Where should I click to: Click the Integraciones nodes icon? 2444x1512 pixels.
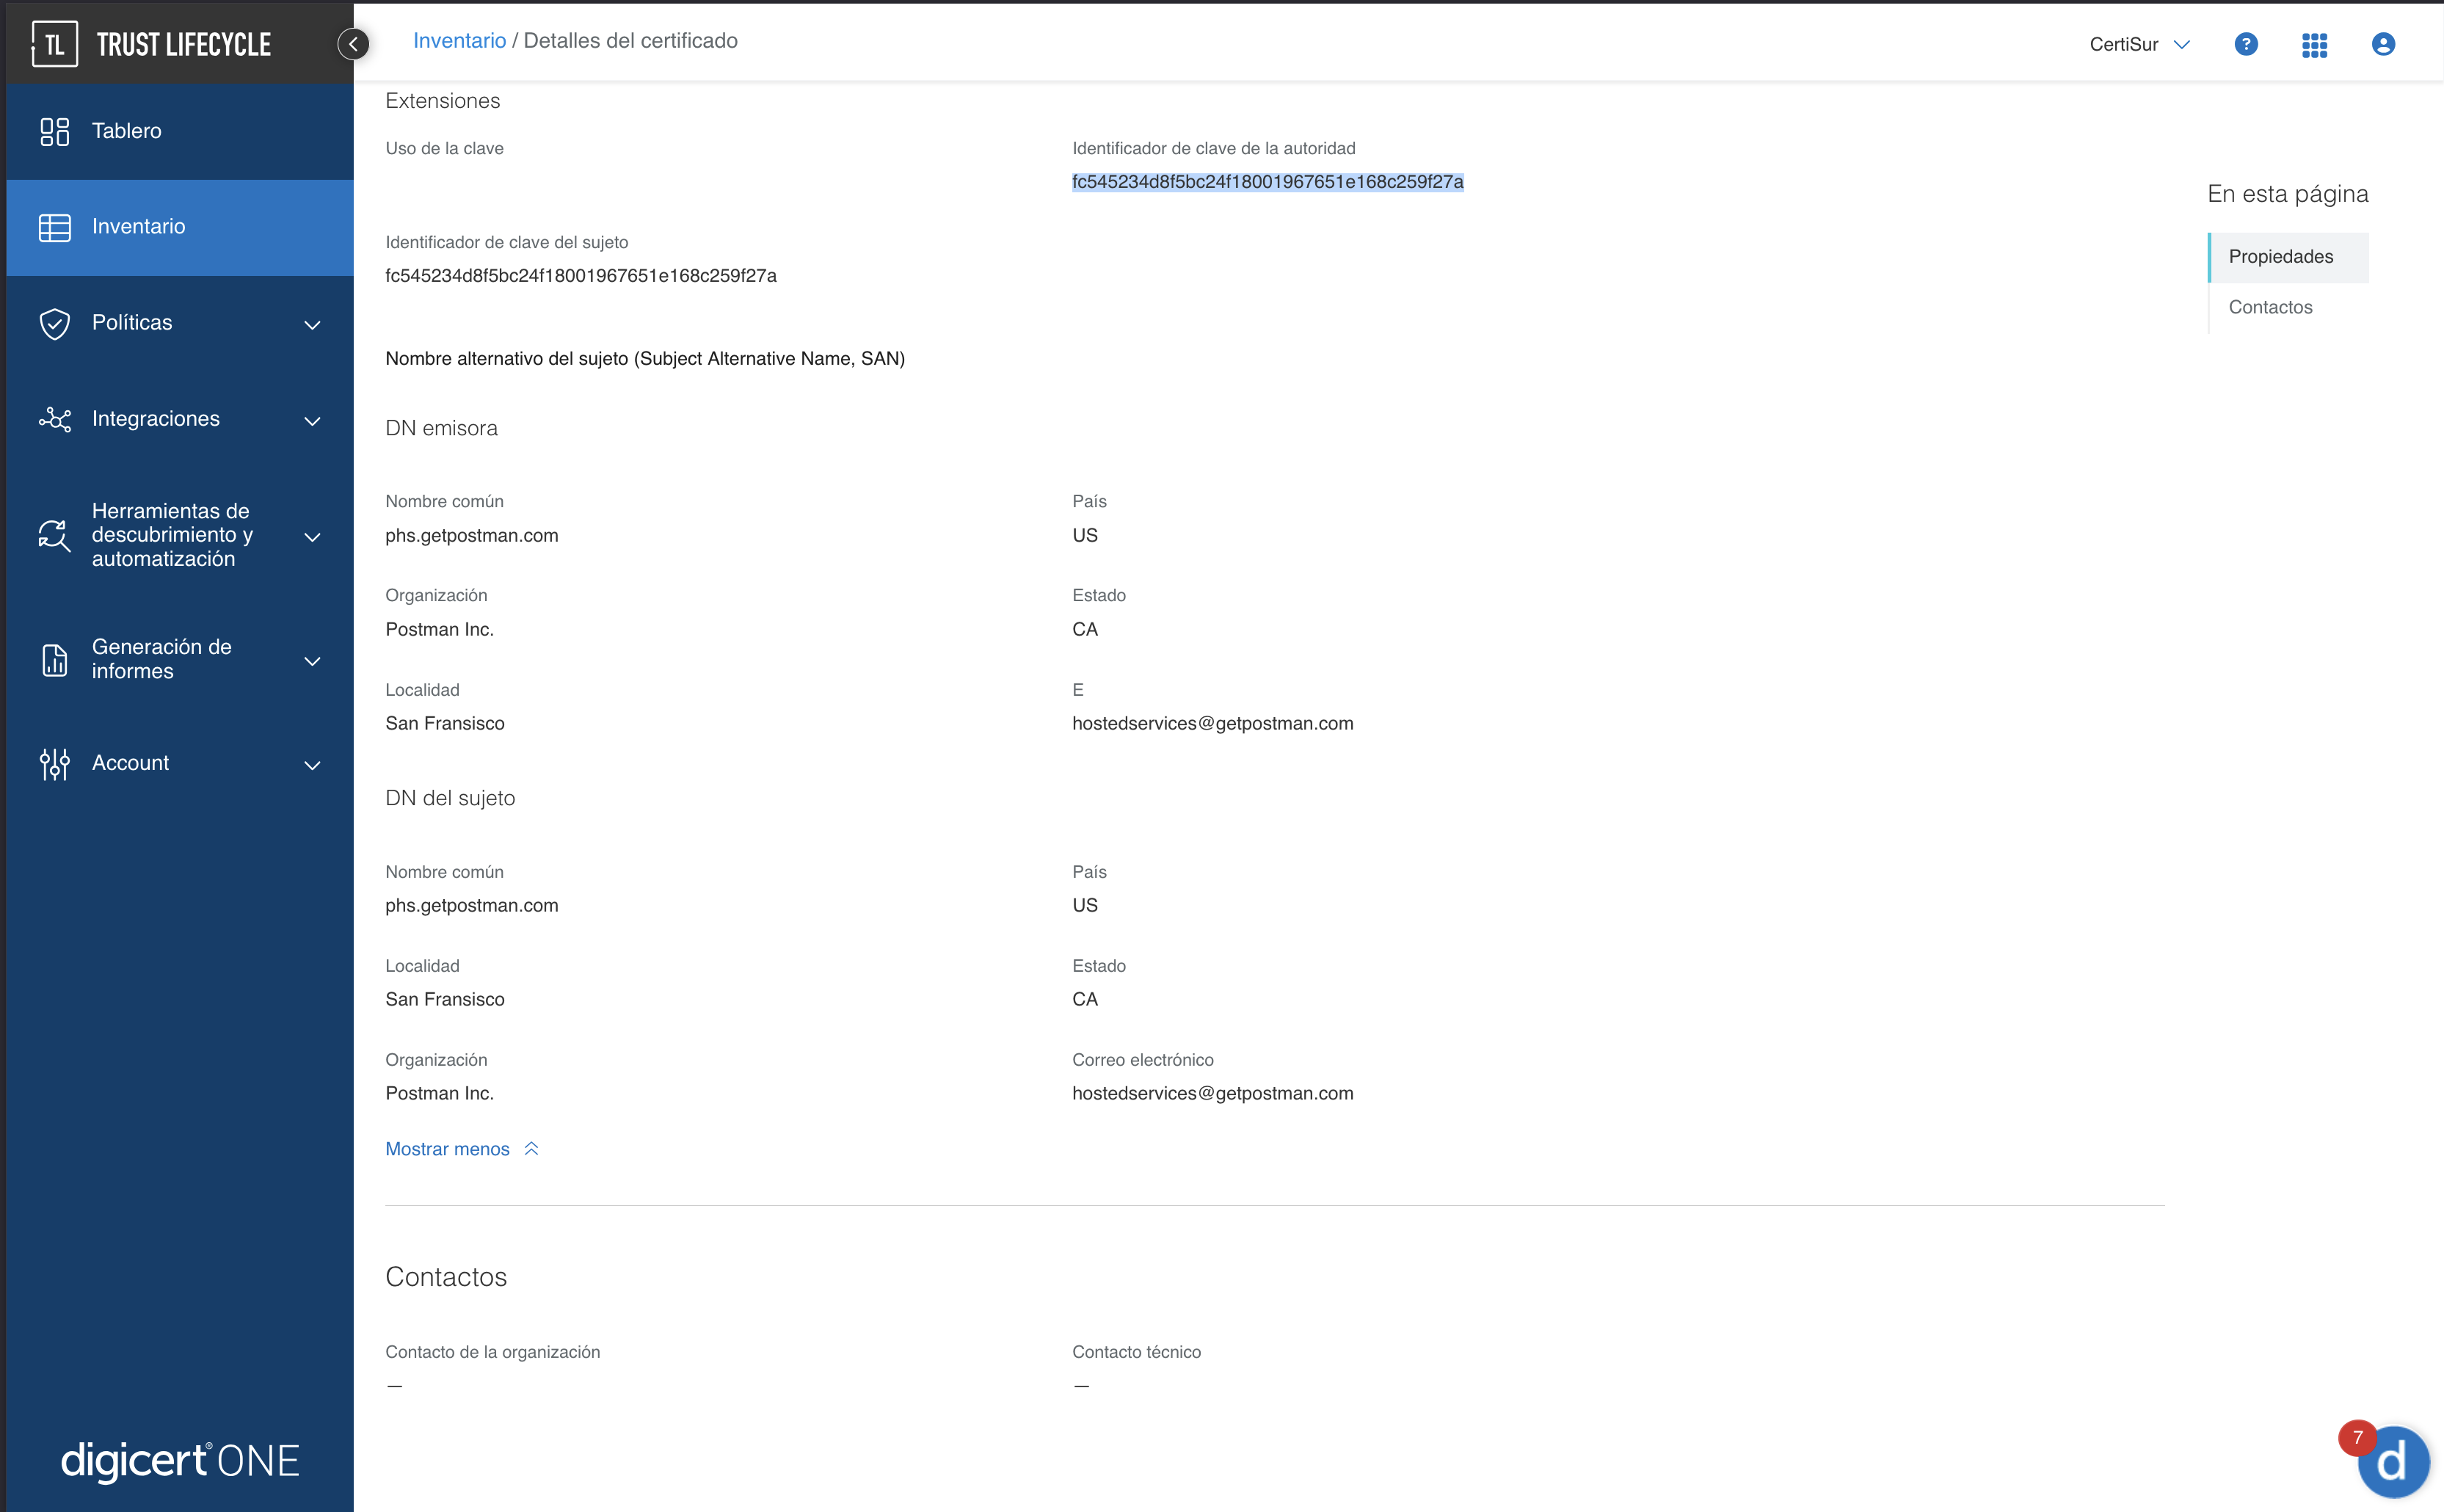54,419
